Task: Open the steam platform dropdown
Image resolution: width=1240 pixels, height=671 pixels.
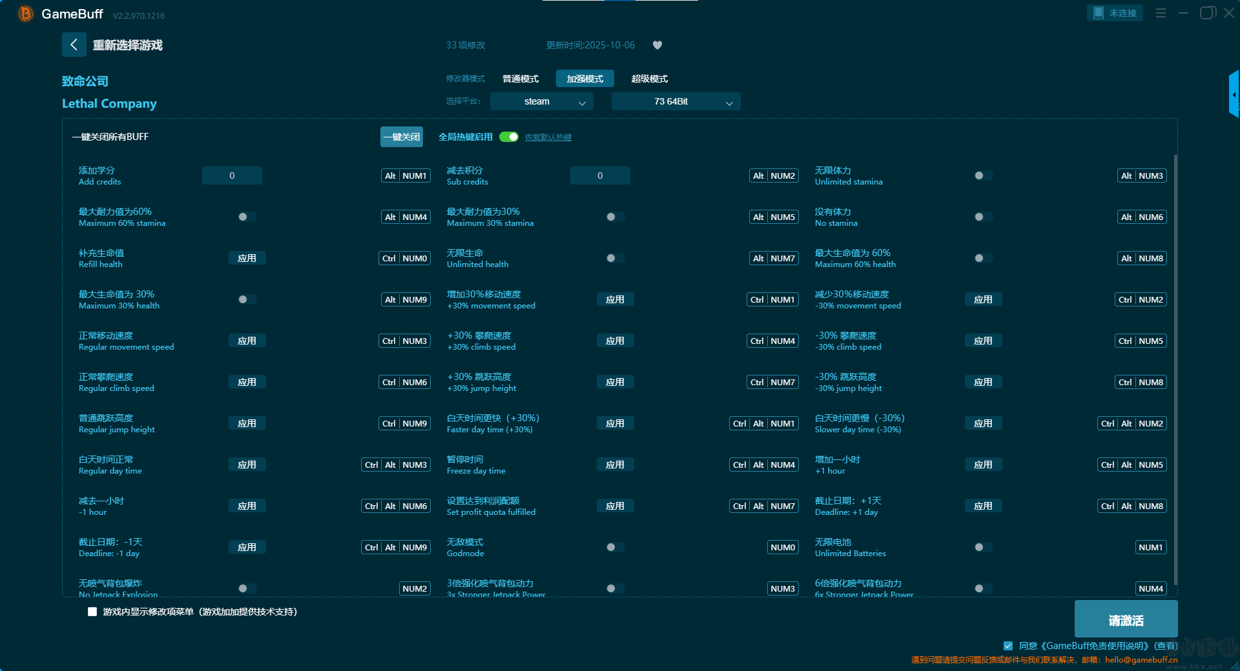Action: click(x=541, y=101)
